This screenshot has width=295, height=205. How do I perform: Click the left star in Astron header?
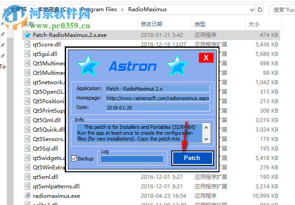pos(88,66)
